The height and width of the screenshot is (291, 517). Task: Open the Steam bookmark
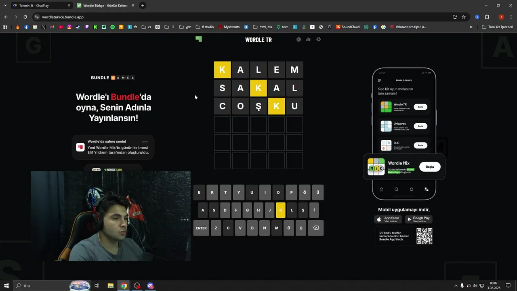78,27
